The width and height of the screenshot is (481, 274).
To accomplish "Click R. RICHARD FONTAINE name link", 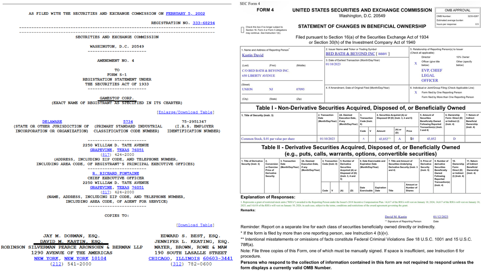I will [116, 174].
